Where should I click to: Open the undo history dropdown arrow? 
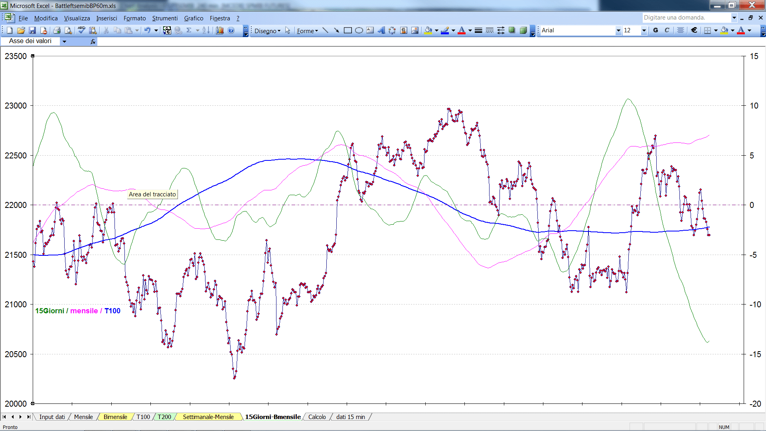tap(156, 30)
